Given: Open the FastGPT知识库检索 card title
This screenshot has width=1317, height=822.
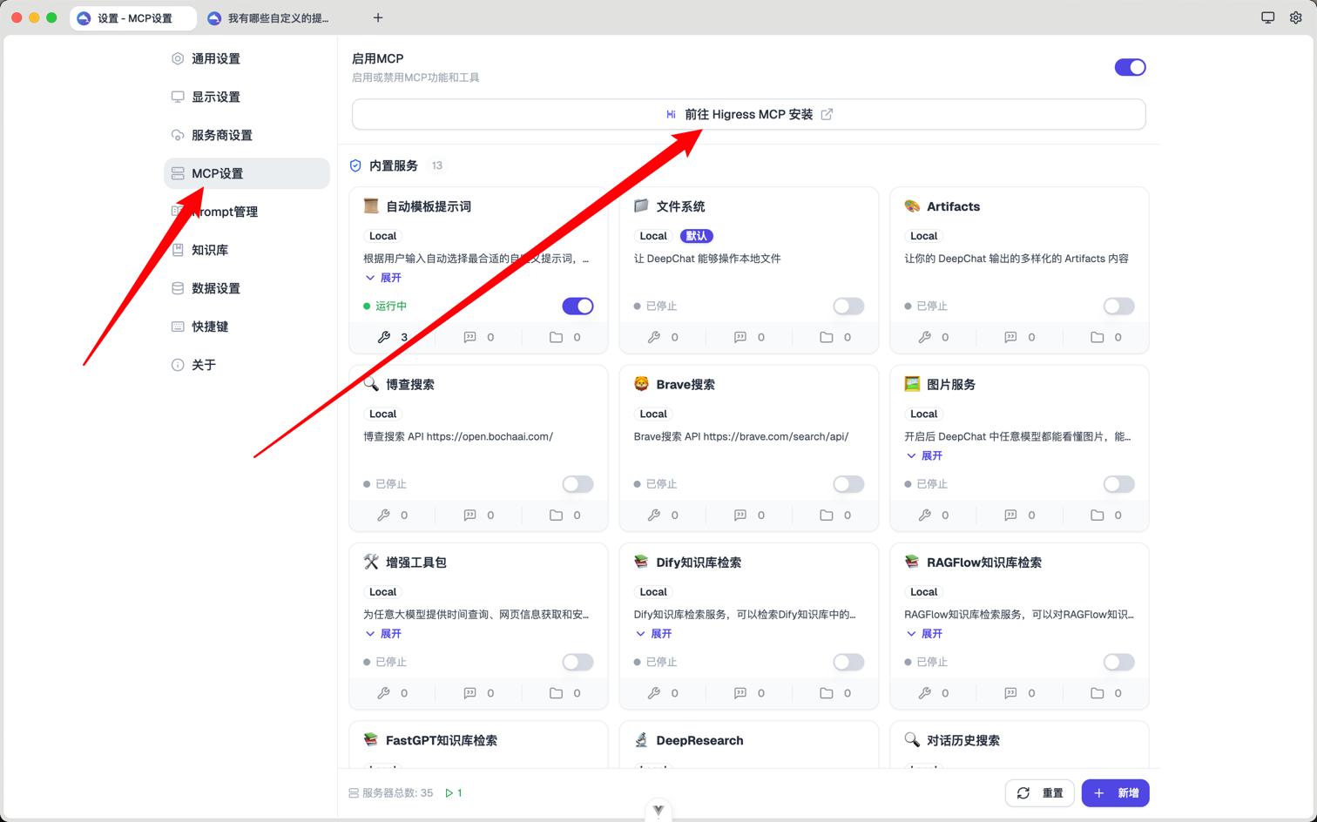Looking at the screenshot, I should click(442, 740).
